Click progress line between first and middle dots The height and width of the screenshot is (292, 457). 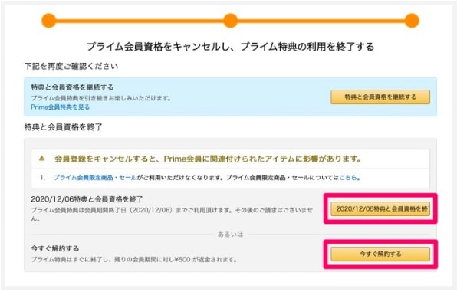(140, 21)
